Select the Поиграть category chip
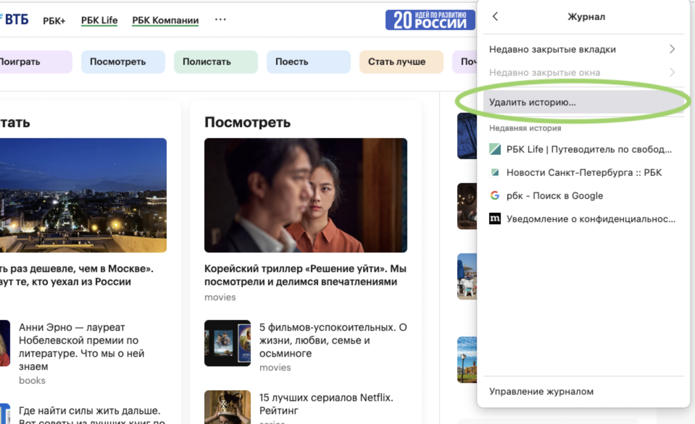This screenshot has width=695, height=424. [x=36, y=62]
